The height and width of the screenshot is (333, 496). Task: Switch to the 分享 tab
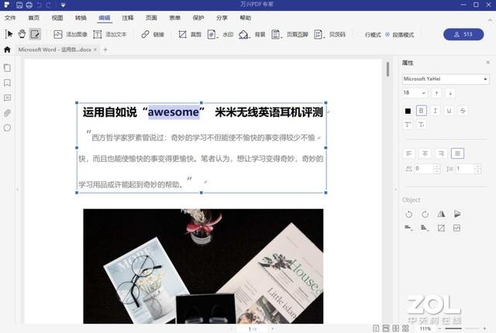click(x=222, y=18)
